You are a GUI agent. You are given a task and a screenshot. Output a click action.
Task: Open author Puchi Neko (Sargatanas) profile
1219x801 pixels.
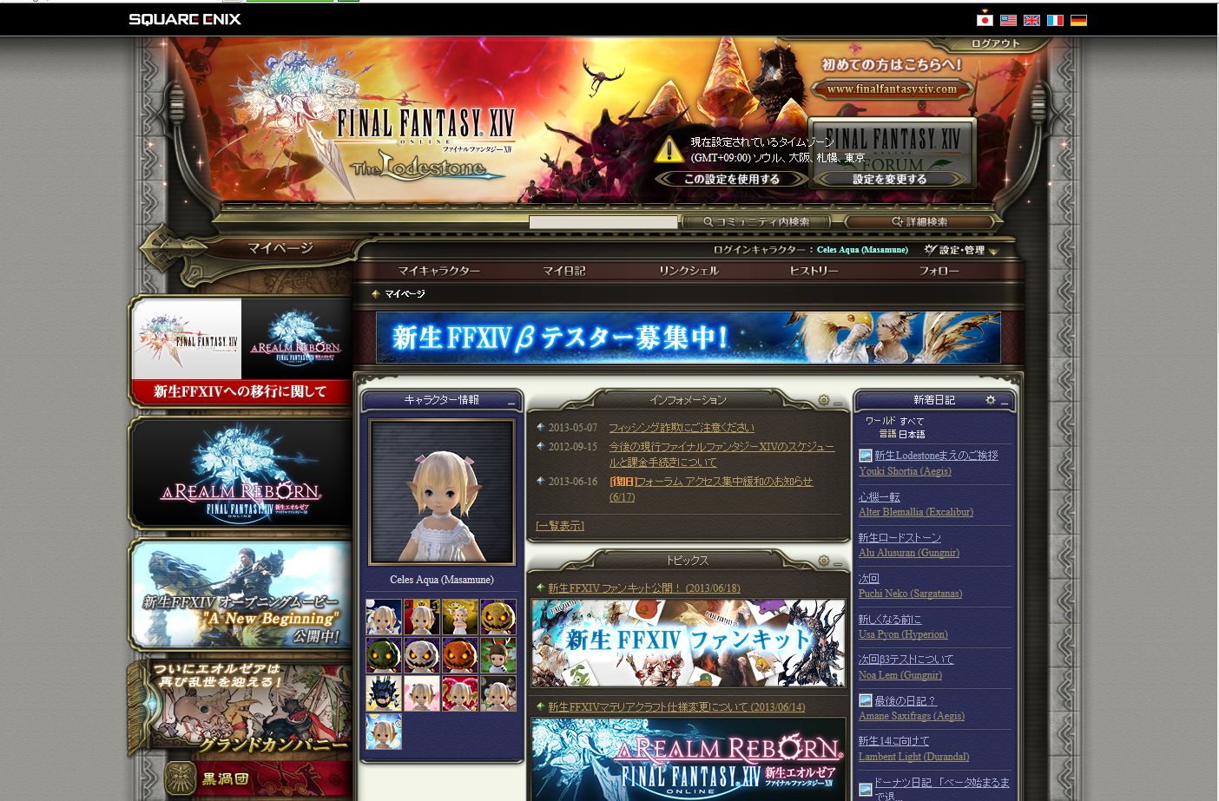[910, 594]
